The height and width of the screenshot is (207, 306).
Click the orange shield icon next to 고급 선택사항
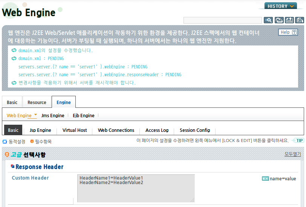point(7,155)
